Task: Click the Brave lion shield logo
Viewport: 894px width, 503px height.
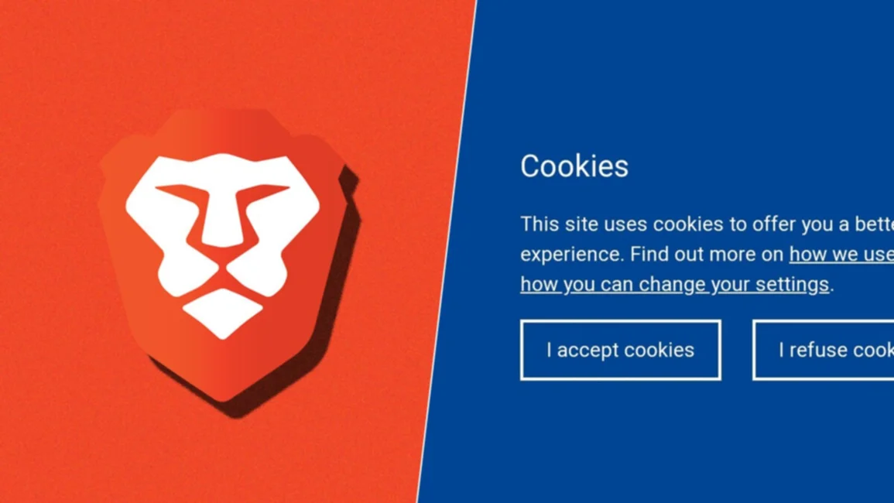Action: 224,255
